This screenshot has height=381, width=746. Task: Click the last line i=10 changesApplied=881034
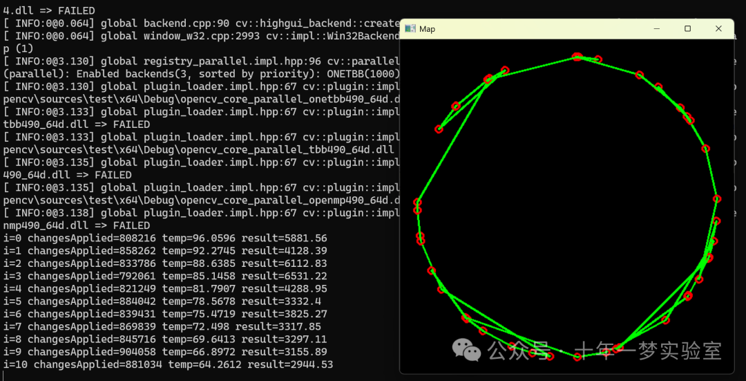click(x=168, y=365)
